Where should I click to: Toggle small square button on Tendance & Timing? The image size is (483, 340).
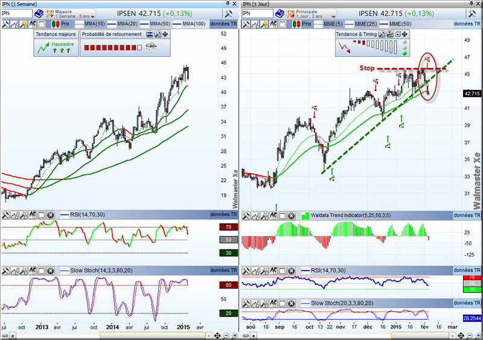coord(398,34)
